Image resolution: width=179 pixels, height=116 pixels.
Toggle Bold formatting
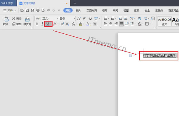pyautogui.click(x=37, y=24)
